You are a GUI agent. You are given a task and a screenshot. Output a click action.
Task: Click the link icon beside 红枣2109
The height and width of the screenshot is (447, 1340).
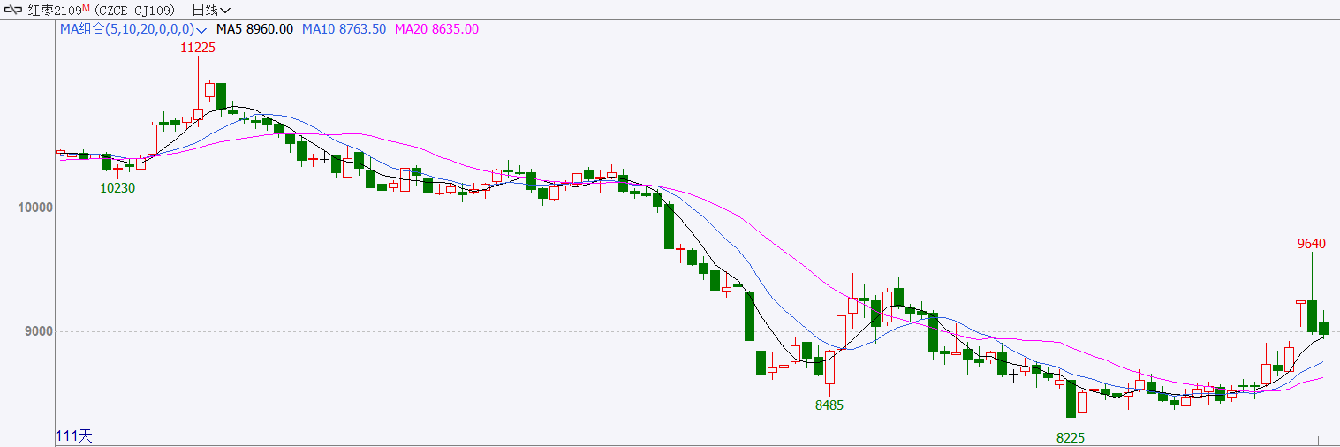[x=13, y=10]
